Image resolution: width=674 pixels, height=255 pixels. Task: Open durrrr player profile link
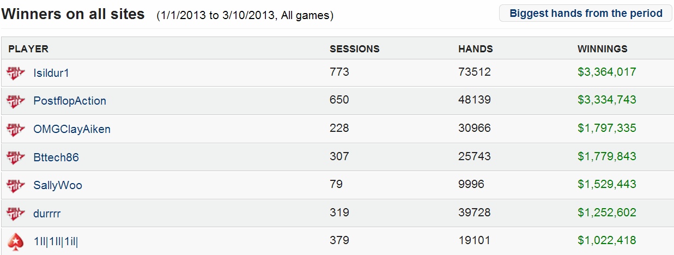click(47, 214)
